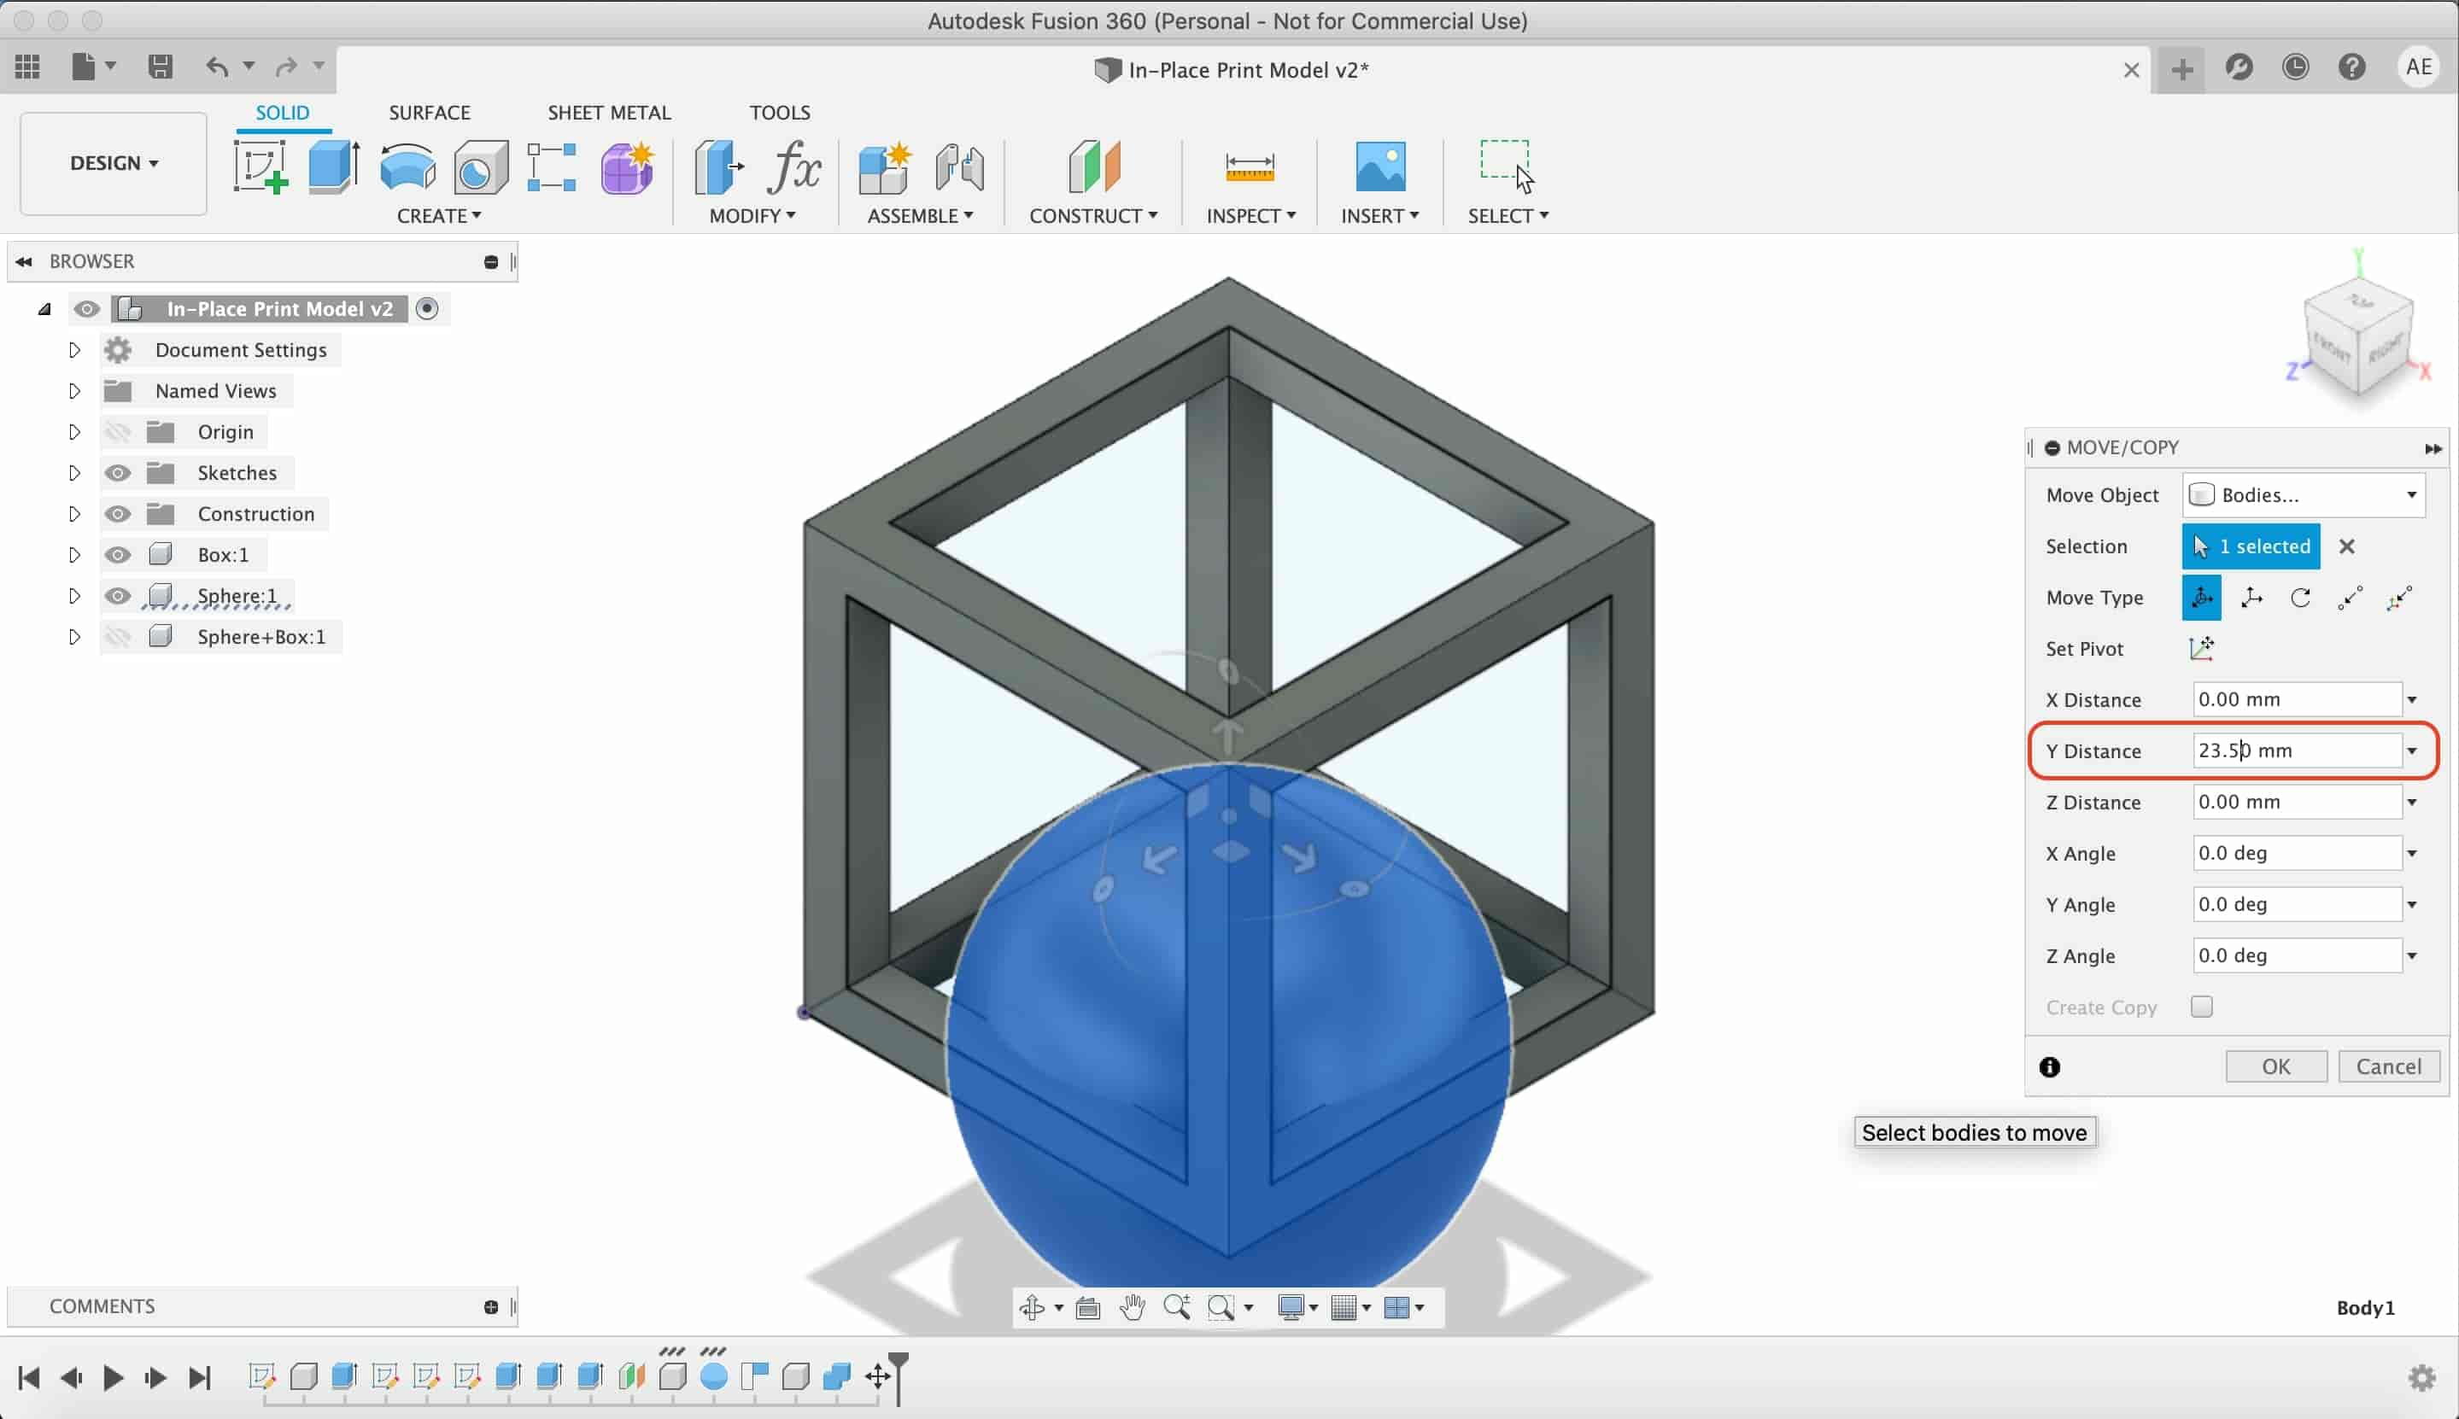The height and width of the screenshot is (1419, 2459).
Task: Activate root component radio button
Action: click(427, 309)
